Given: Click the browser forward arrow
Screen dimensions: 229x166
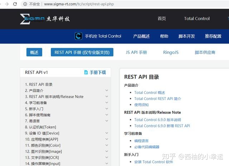Looking at the screenshot, I should (x=7, y=4).
